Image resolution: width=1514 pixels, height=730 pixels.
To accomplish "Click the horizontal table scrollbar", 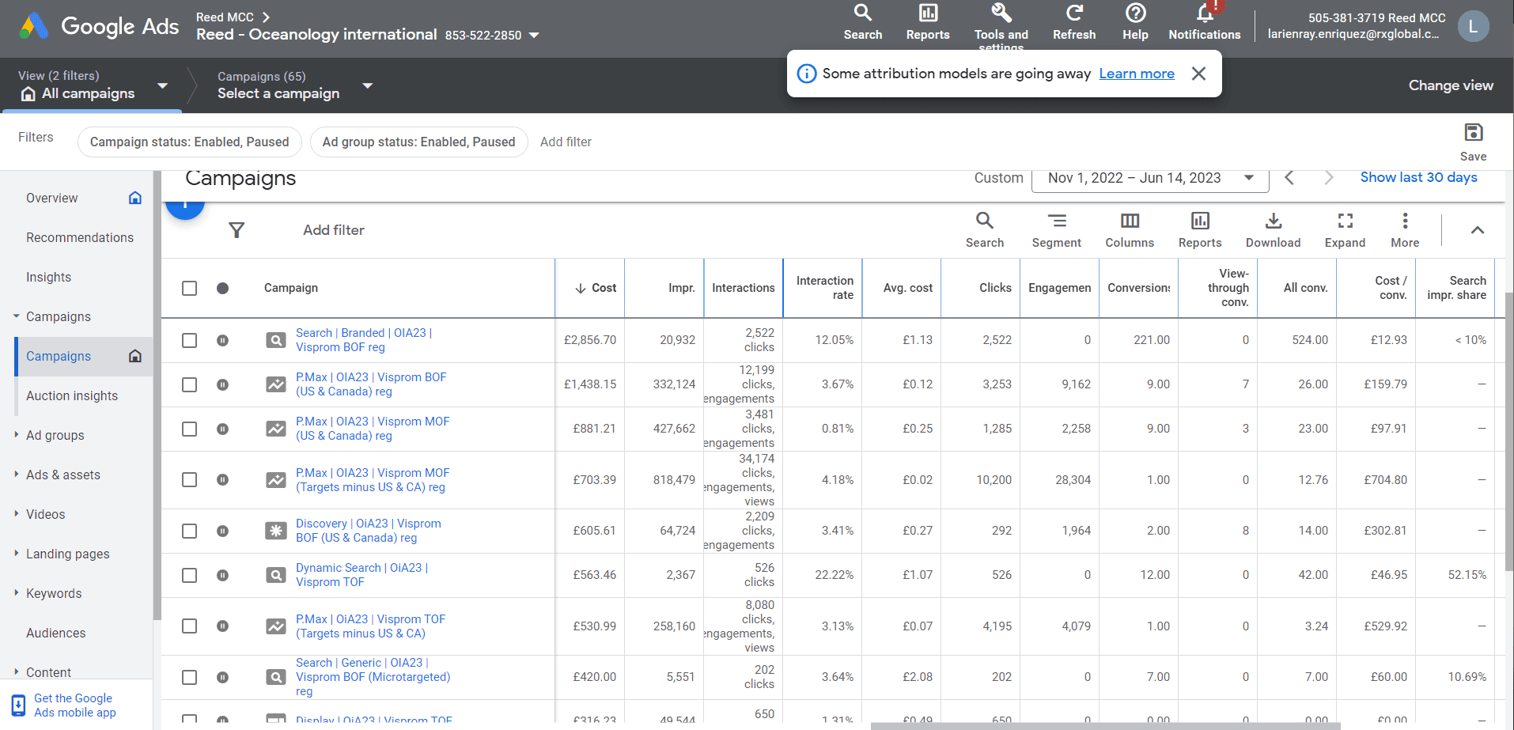I will click(x=1105, y=726).
